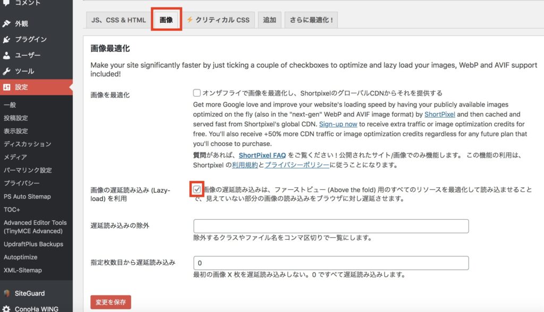Click the 遅延読み込みの除外 label

120,226
